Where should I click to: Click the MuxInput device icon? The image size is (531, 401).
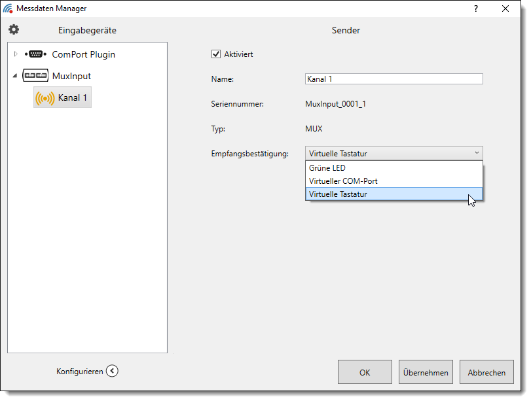35,76
